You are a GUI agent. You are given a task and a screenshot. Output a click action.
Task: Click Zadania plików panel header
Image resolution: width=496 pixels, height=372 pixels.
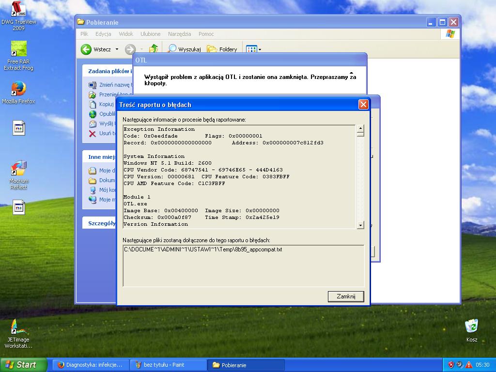click(x=108, y=71)
